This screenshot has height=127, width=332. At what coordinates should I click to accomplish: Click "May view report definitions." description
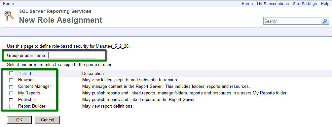(108, 106)
